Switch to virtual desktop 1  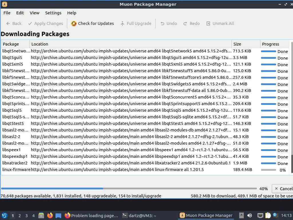coord(13,216)
